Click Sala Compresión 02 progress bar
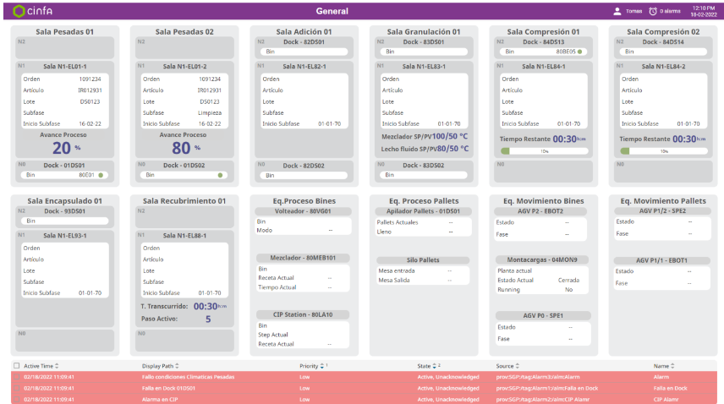This screenshot has height=404, width=724. click(664, 151)
